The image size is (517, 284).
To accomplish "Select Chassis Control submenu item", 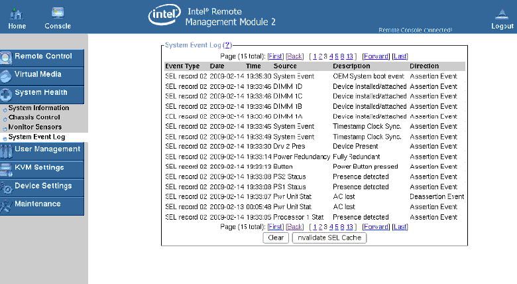I will pyautogui.click(x=34, y=117).
